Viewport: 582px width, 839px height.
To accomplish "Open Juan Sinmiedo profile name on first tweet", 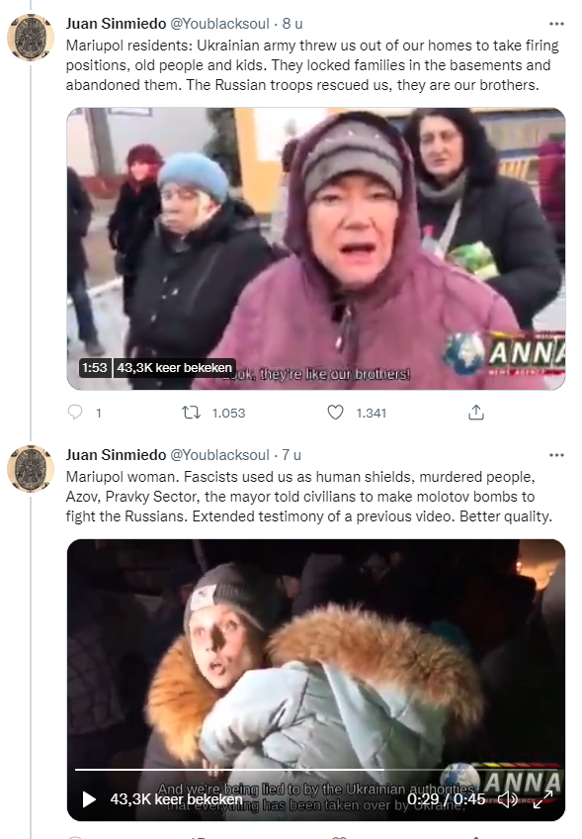I will click(116, 24).
